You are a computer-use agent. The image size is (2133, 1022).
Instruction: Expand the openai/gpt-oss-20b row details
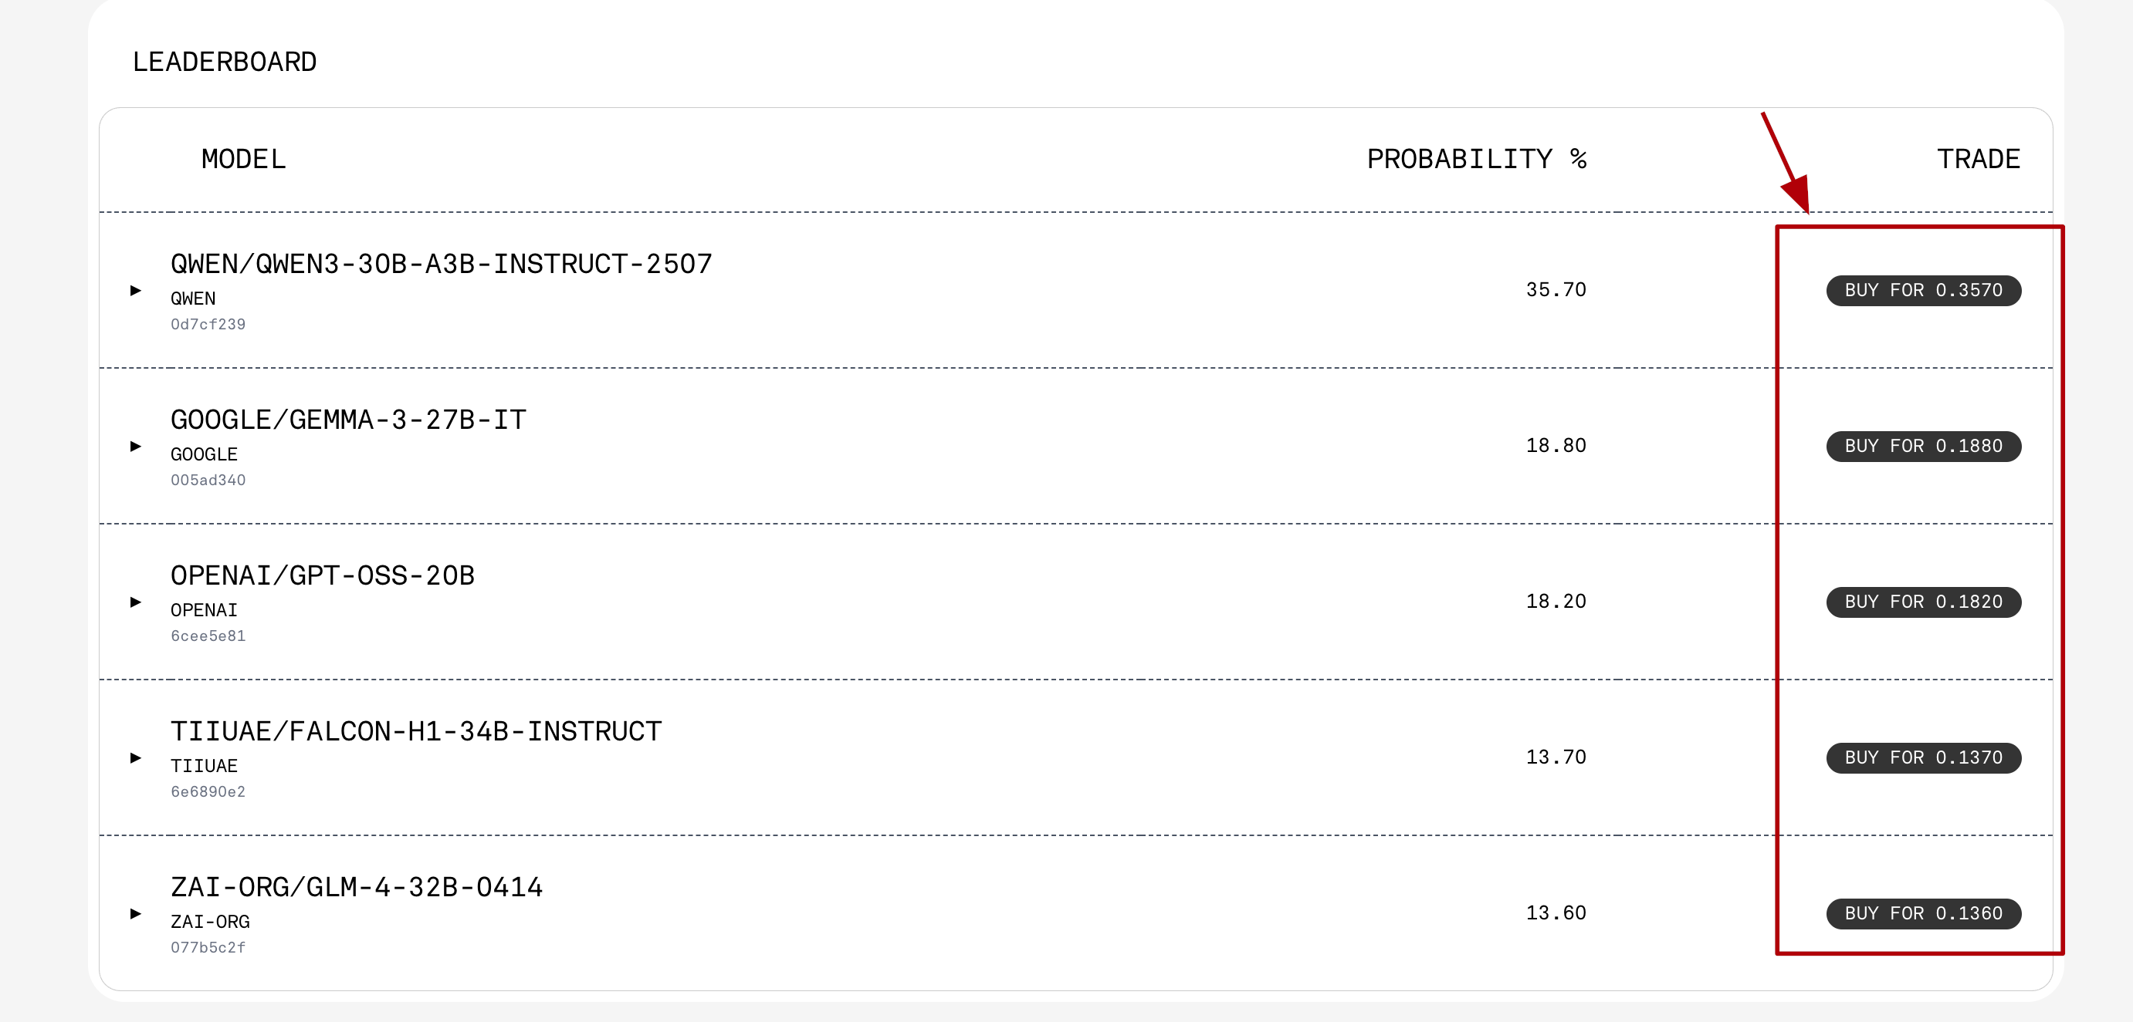[136, 602]
